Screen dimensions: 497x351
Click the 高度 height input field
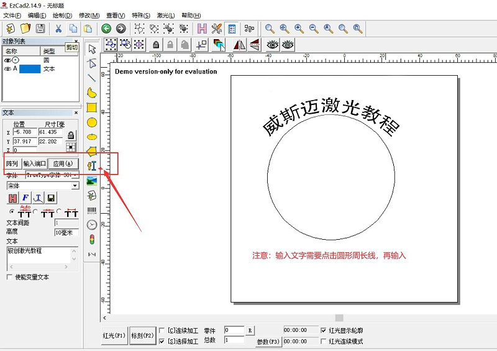pos(66,232)
